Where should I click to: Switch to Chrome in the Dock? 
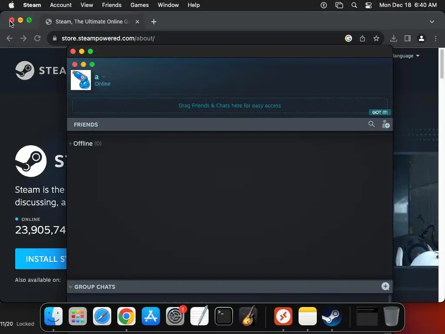[x=126, y=316]
